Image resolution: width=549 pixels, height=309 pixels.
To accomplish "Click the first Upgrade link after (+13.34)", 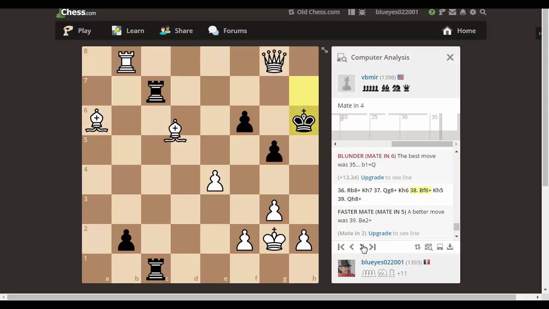I will tap(372, 177).
